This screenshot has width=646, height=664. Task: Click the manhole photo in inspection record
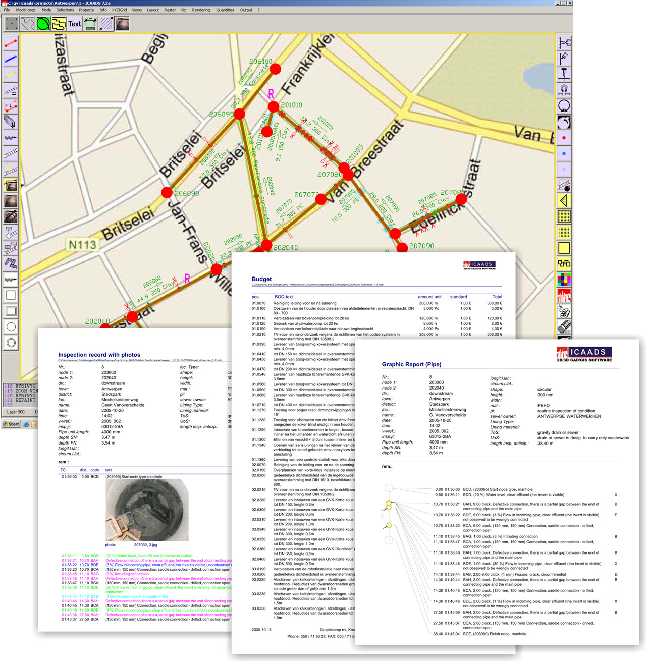coord(147,510)
